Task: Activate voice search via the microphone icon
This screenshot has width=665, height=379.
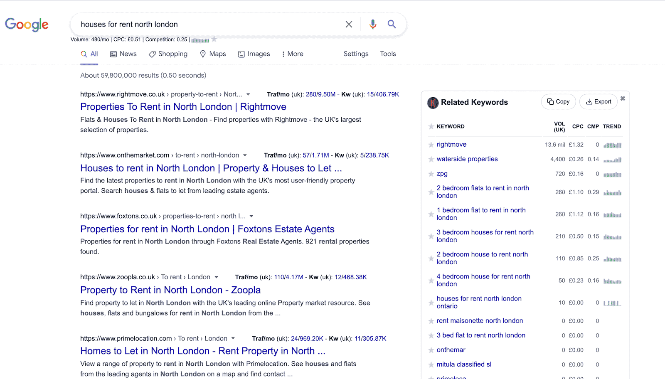Action: tap(372, 24)
